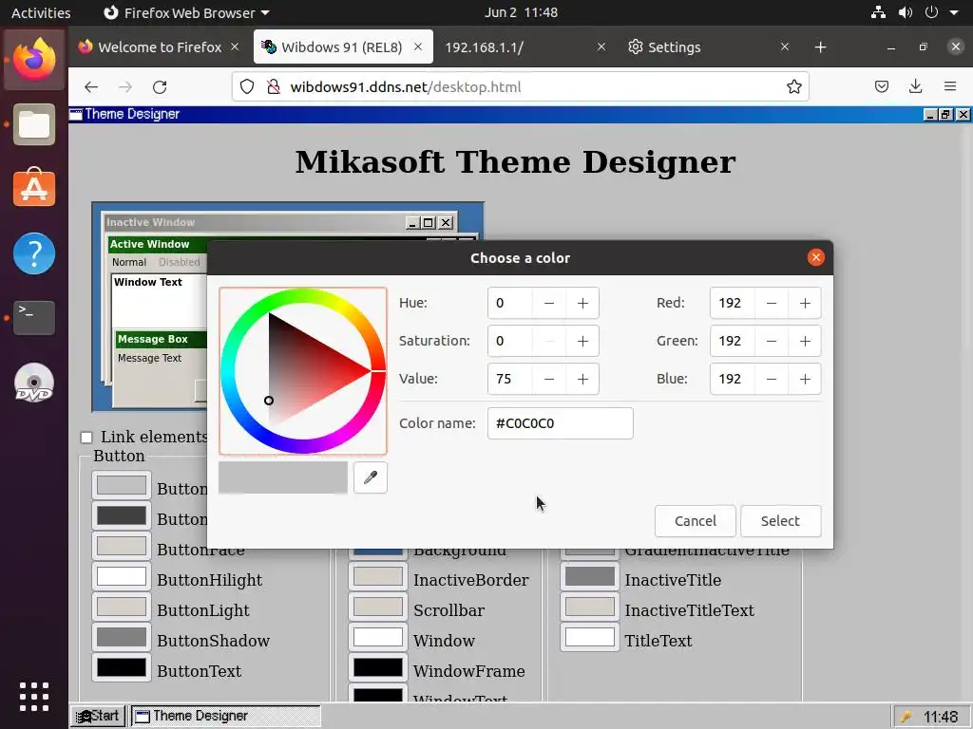
Task: Pick a screen color with the eyedropper
Action: coord(371,477)
